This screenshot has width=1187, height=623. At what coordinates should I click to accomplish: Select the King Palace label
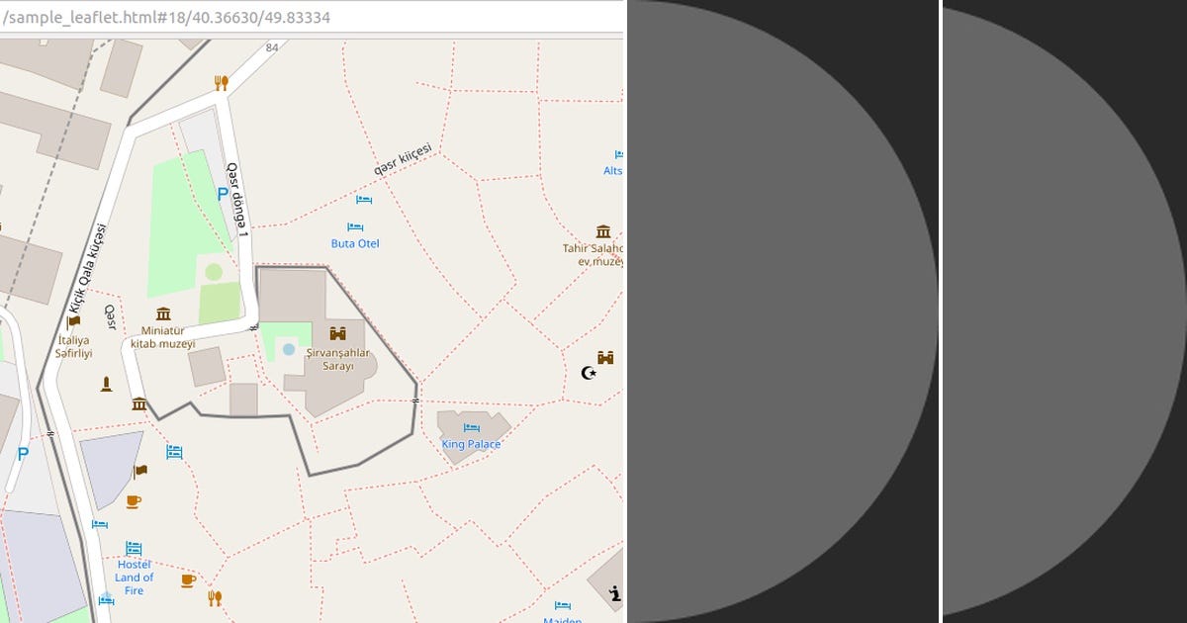[x=472, y=444]
